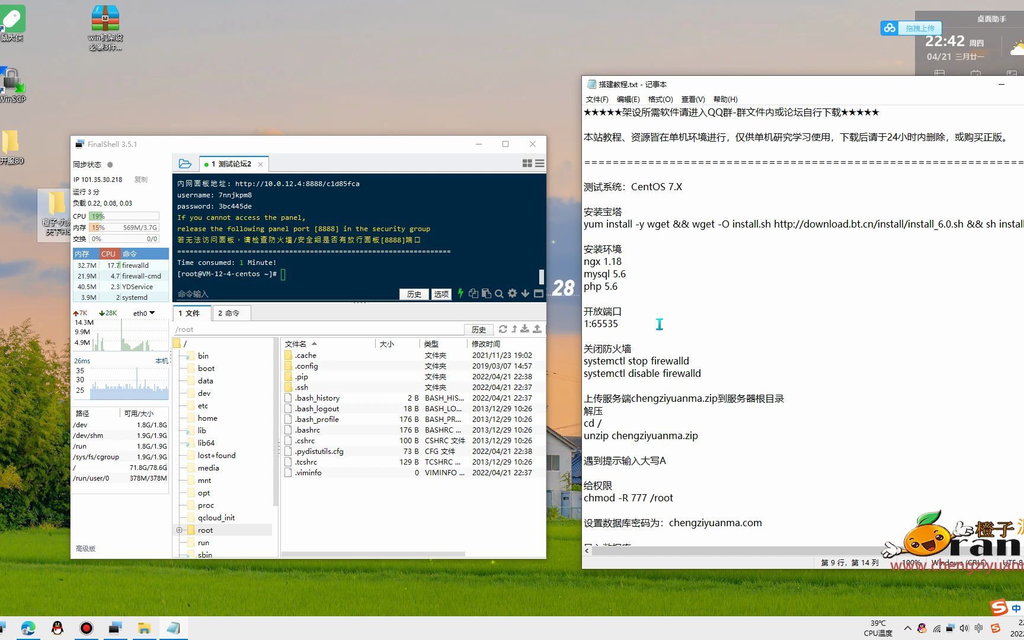This screenshot has height=640, width=1024.
Task: Open File Explorer from the taskbar
Action: click(144, 628)
